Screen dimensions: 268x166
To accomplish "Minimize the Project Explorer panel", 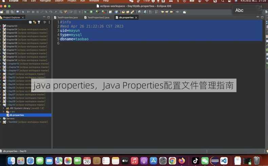I will click(44, 17).
